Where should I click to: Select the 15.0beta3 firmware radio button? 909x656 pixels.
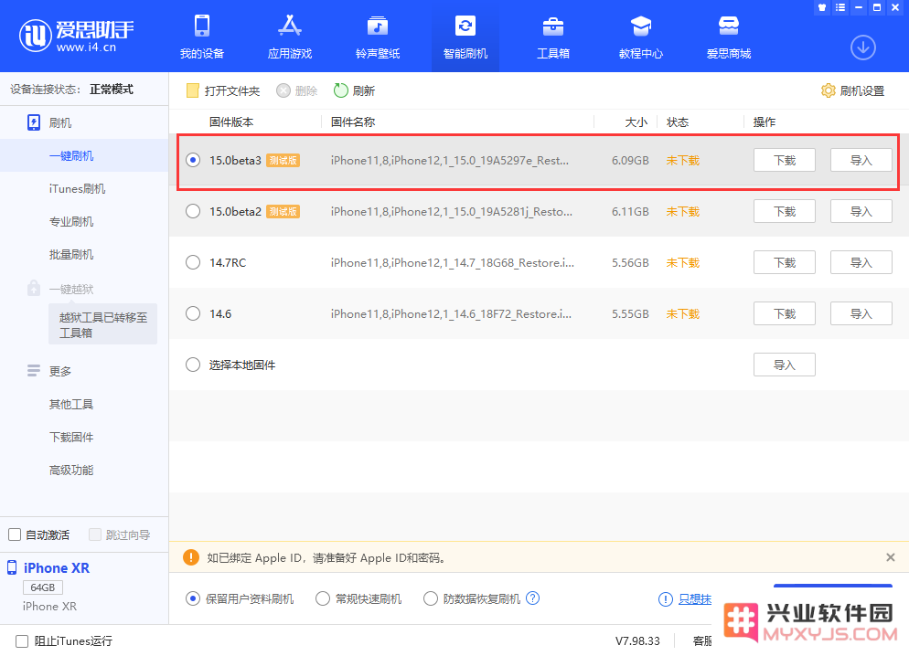click(193, 161)
